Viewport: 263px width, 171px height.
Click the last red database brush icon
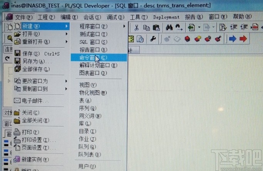pyautogui.click(x=218, y=39)
